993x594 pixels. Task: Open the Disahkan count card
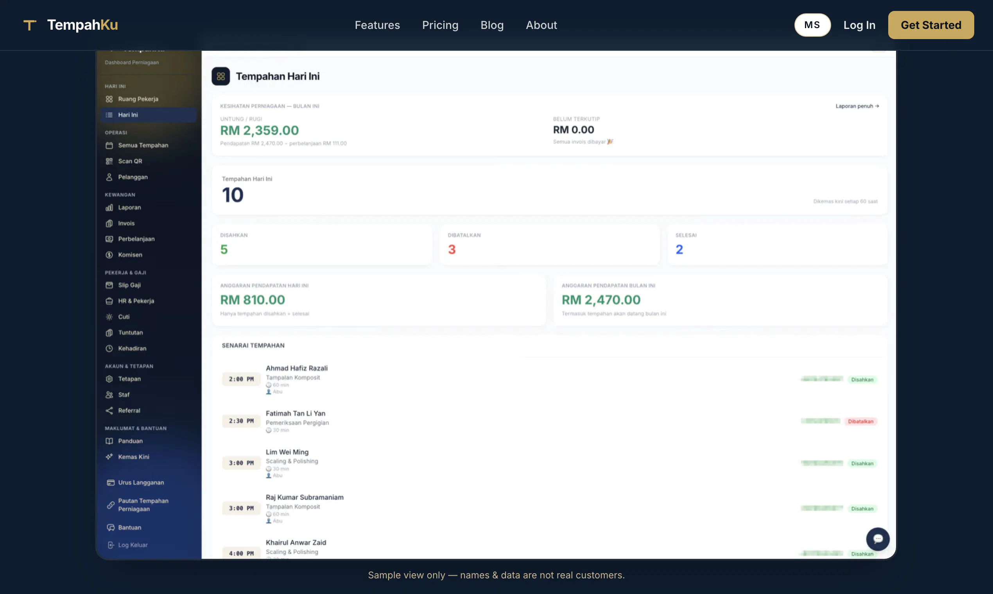(322, 245)
